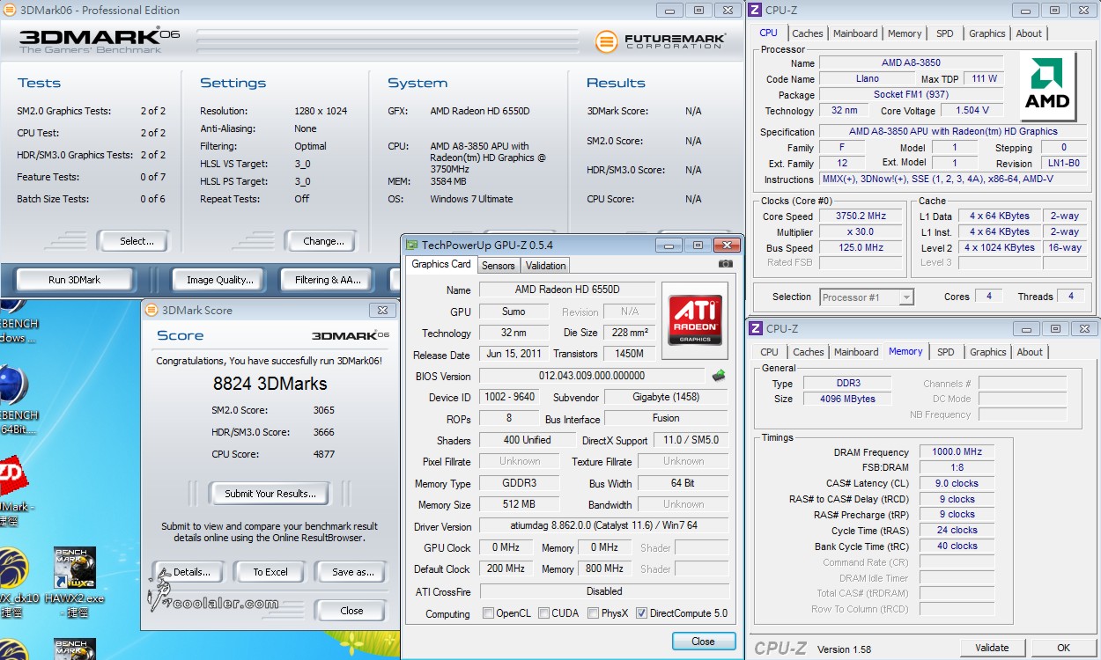Open Graphics tab in lower CPU-Z window
Image resolution: width=1101 pixels, height=660 pixels.
point(987,352)
